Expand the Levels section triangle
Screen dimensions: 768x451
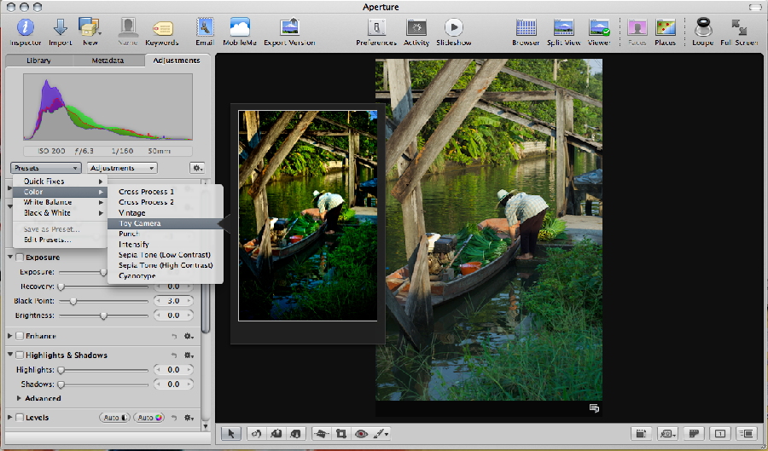point(10,418)
